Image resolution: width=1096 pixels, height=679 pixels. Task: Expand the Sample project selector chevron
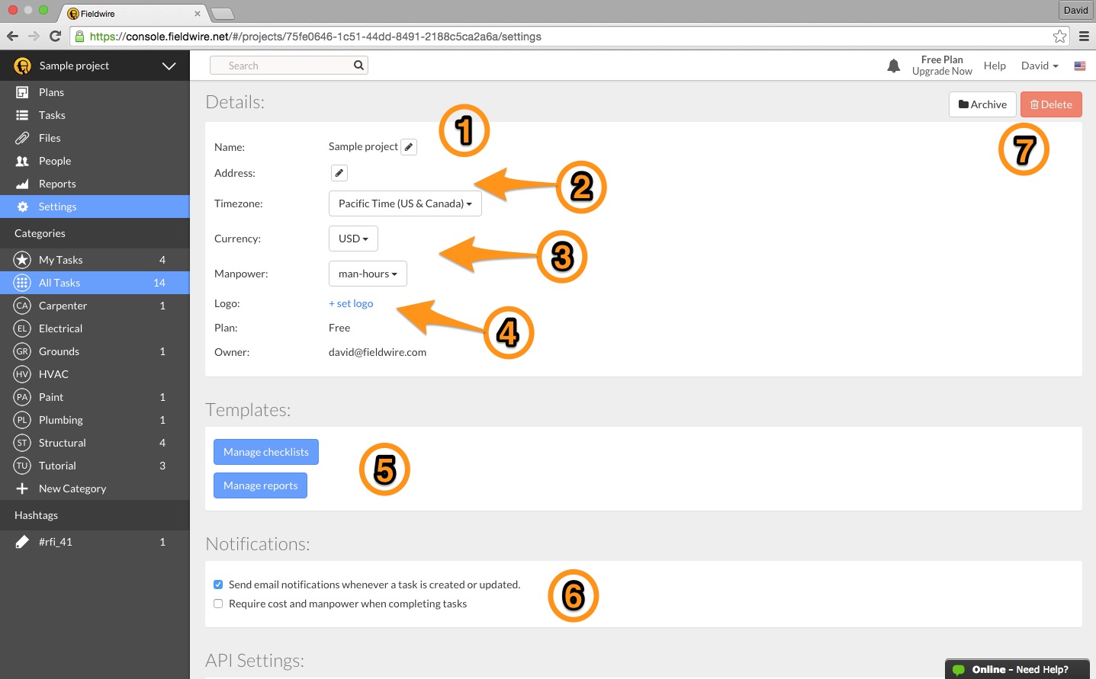coord(169,66)
